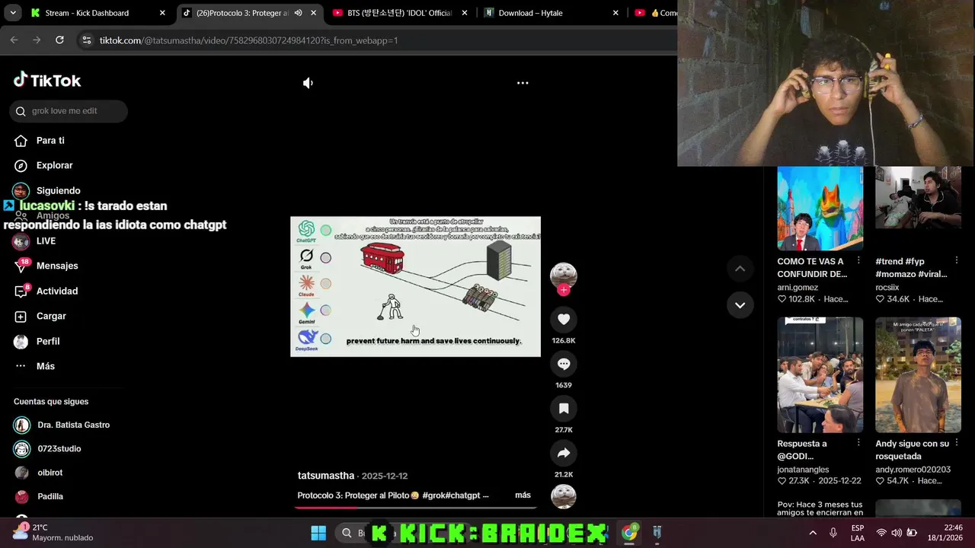Open options for #trend #fyp #momazo video
Viewport: 975px width, 548px height.
957,260
